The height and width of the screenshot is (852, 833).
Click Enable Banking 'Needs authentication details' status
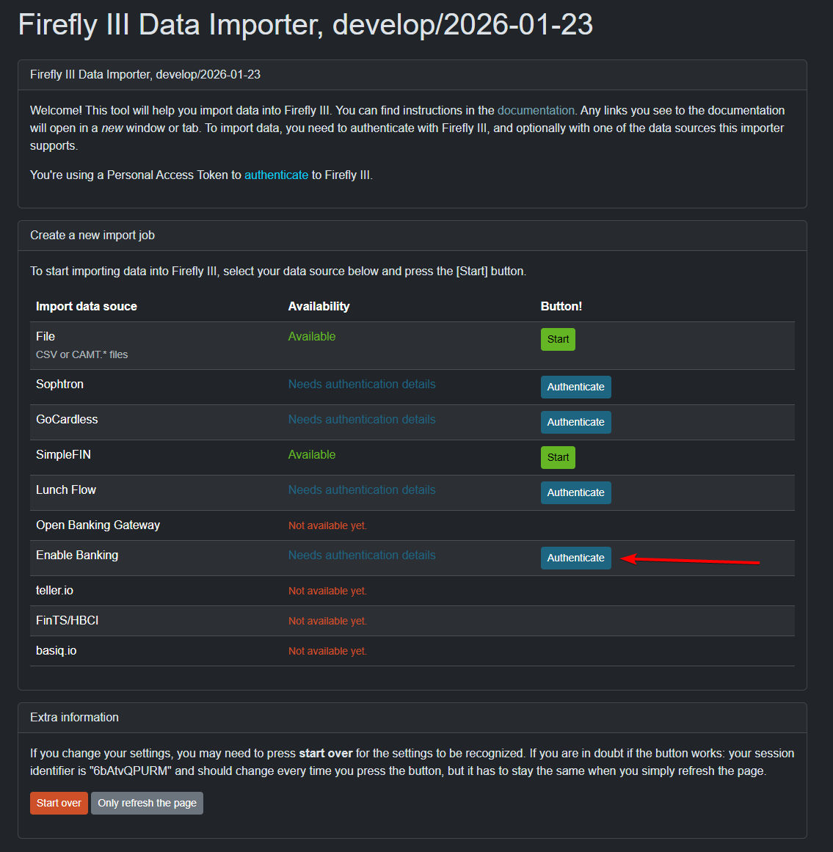pos(362,556)
